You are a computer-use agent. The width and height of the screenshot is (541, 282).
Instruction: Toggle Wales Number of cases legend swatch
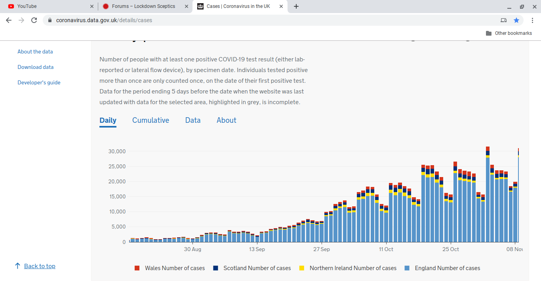click(137, 268)
